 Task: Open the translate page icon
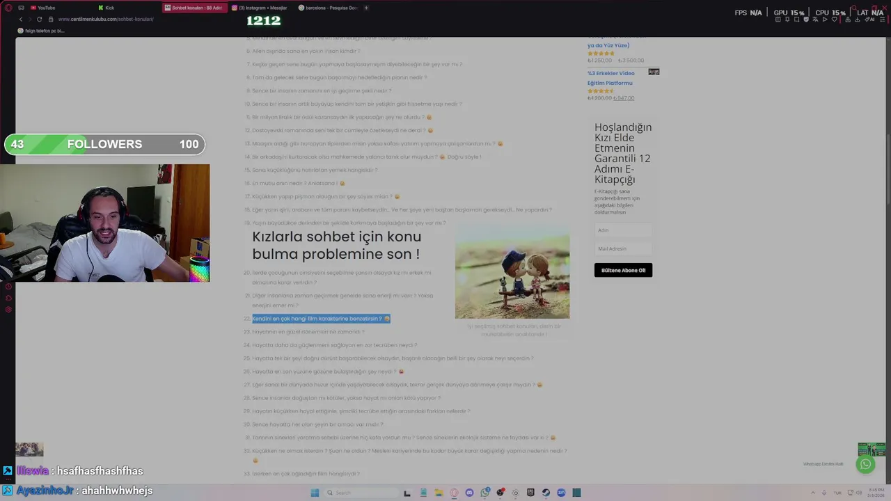pyautogui.click(x=816, y=19)
